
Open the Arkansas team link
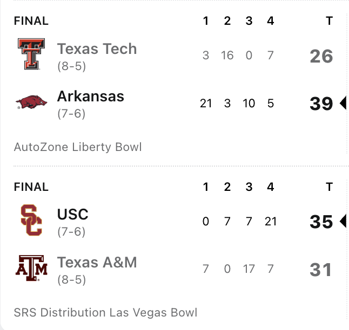pyautogui.click(x=91, y=97)
